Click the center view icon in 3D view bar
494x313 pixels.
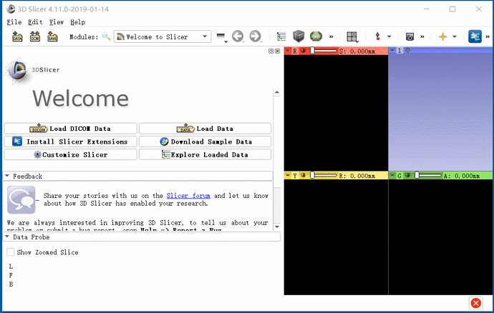click(407, 50)
